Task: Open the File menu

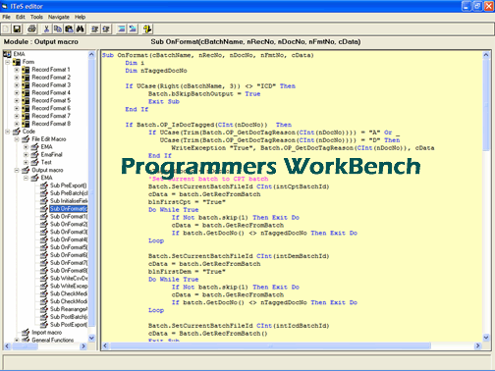Action: tap(6, 17)
